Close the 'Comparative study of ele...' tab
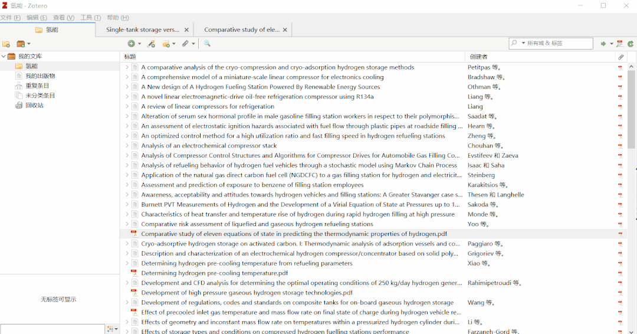 click(285, 30)
